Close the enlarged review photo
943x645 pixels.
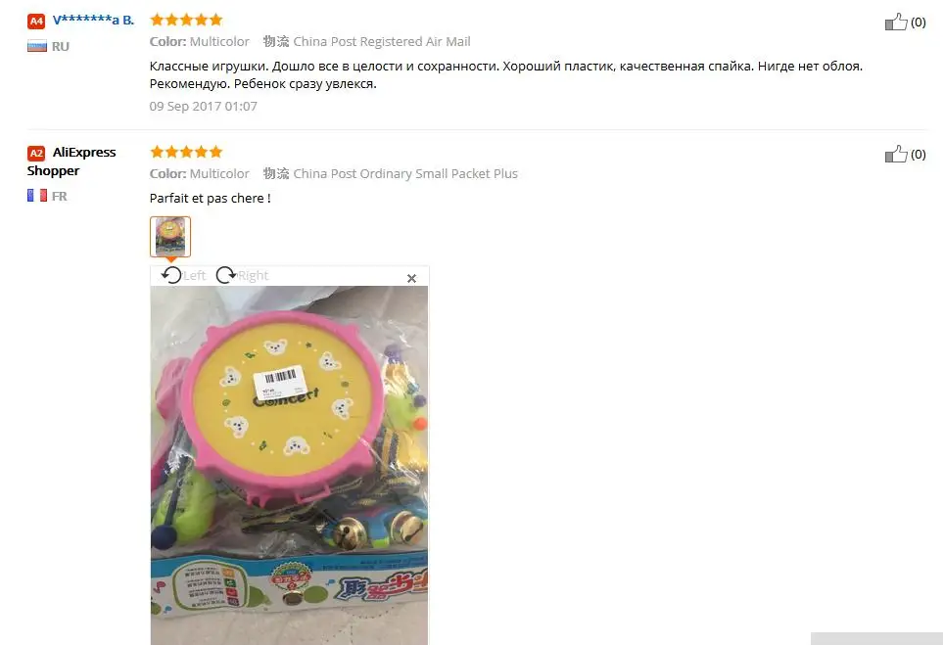click(411, 278)
